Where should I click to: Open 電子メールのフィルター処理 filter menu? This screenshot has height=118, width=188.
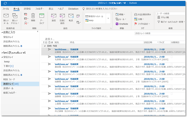171,22
